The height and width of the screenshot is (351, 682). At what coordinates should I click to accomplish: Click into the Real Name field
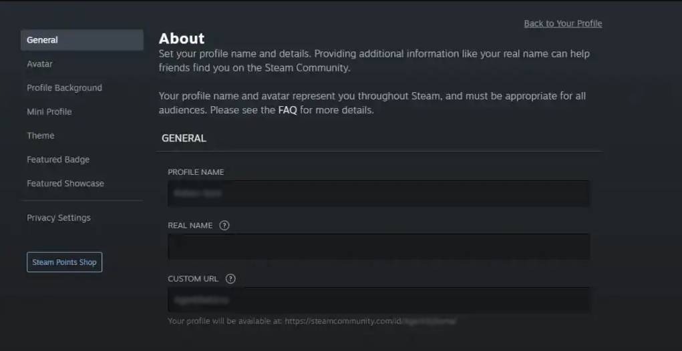378,247
